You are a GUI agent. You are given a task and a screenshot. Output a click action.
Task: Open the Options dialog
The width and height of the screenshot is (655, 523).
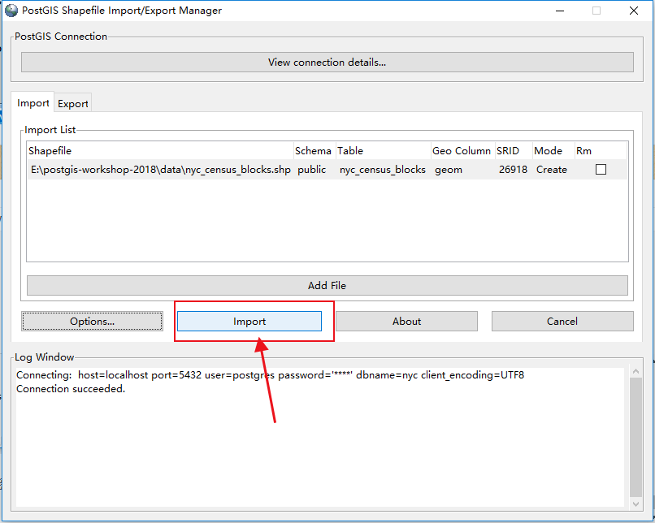click(93, 322)
